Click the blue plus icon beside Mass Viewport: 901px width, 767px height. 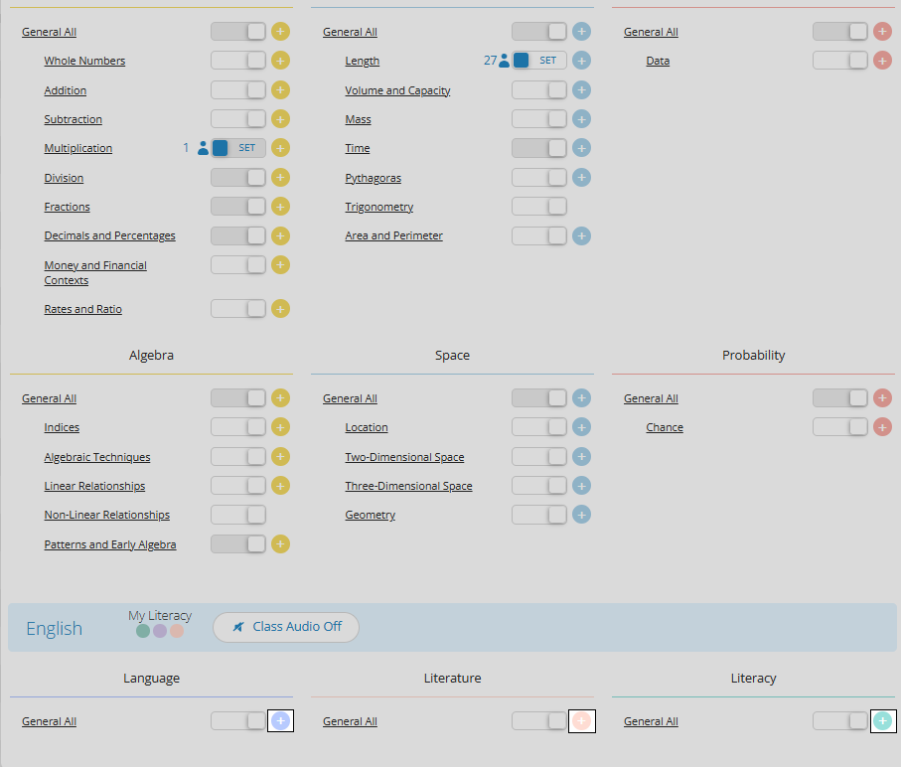coord(581,119)
